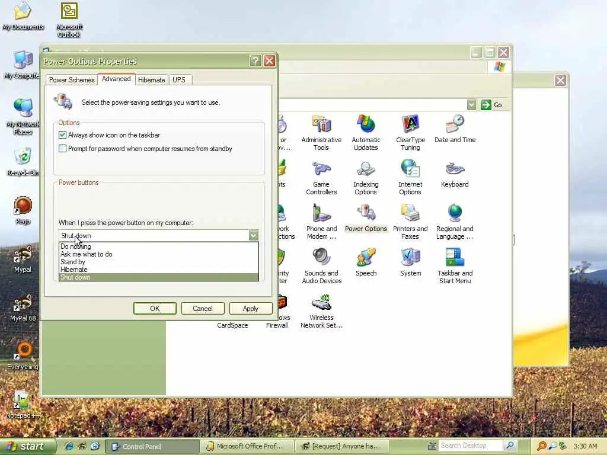
Task: Open Keyboard settings icon
Action: (x=455, y=174)
